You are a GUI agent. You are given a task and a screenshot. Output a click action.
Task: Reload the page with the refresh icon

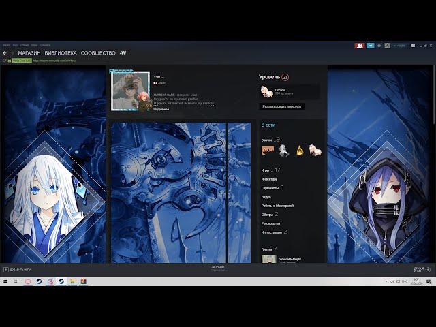coord(4,61)
